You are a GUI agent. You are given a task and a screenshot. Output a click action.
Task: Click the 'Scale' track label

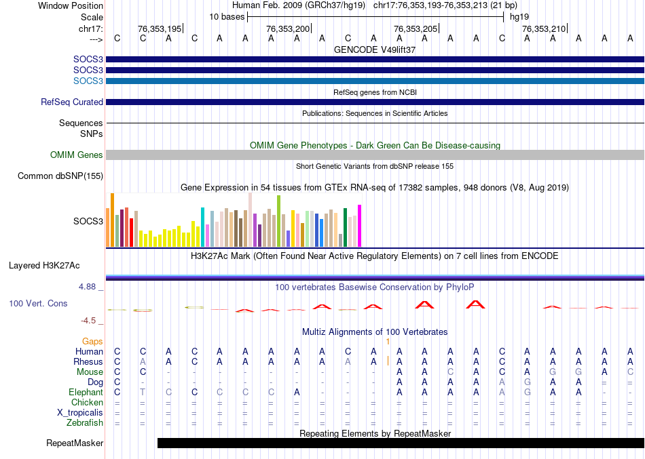92,17
